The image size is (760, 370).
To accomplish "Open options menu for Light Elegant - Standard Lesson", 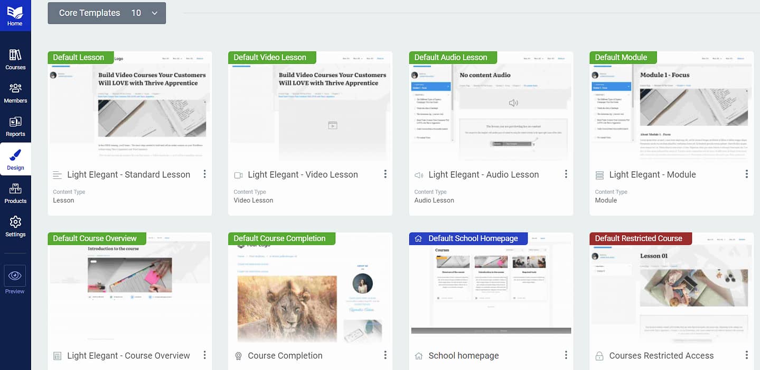I will pyautogui.click(x=204, y=174).
